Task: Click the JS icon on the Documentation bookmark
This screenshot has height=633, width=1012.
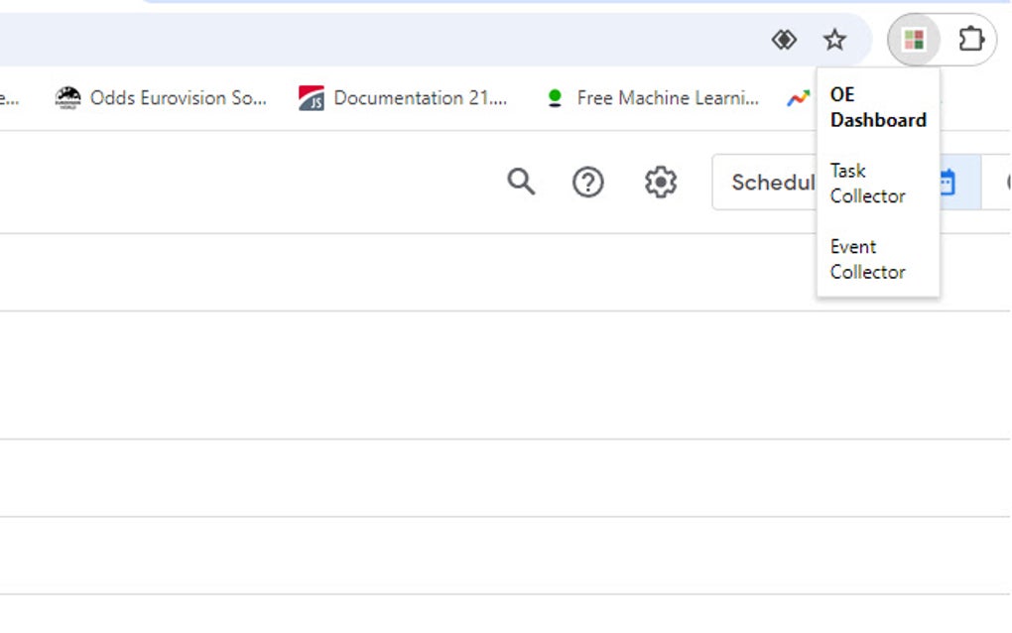Action: tap(311, 97)
